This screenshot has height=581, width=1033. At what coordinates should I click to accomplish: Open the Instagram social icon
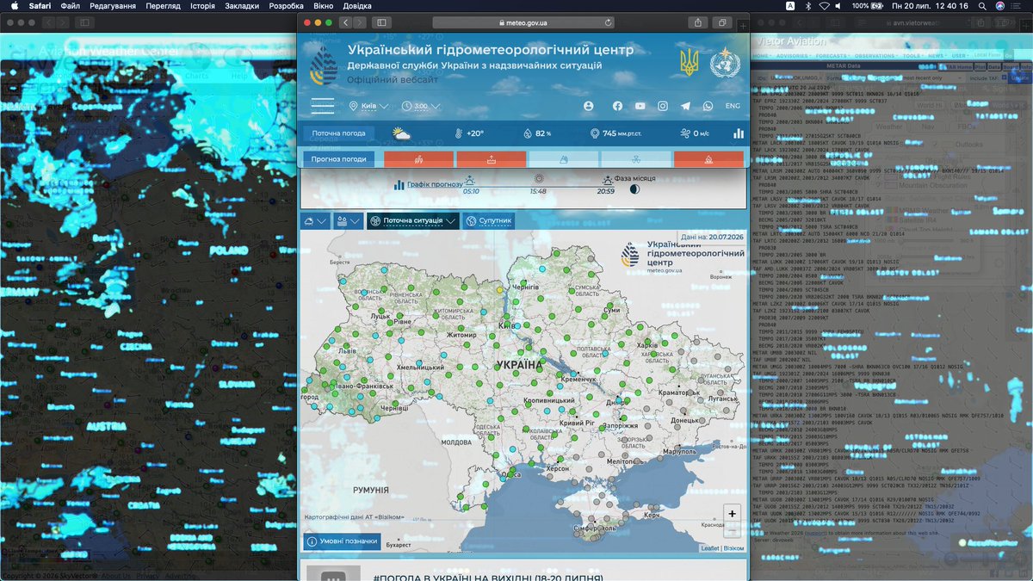[663, 106]
